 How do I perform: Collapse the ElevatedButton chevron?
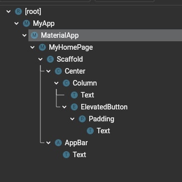pyautogui.click(x=64, y=107)
